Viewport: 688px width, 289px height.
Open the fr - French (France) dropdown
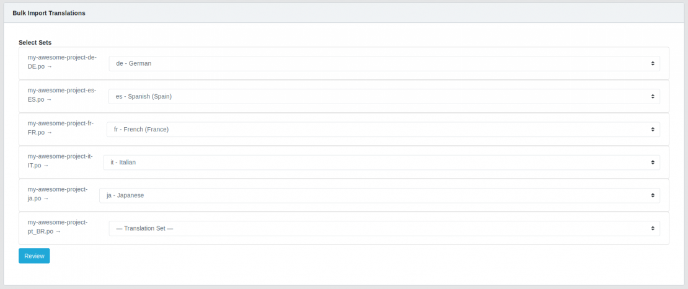[383, 129]
